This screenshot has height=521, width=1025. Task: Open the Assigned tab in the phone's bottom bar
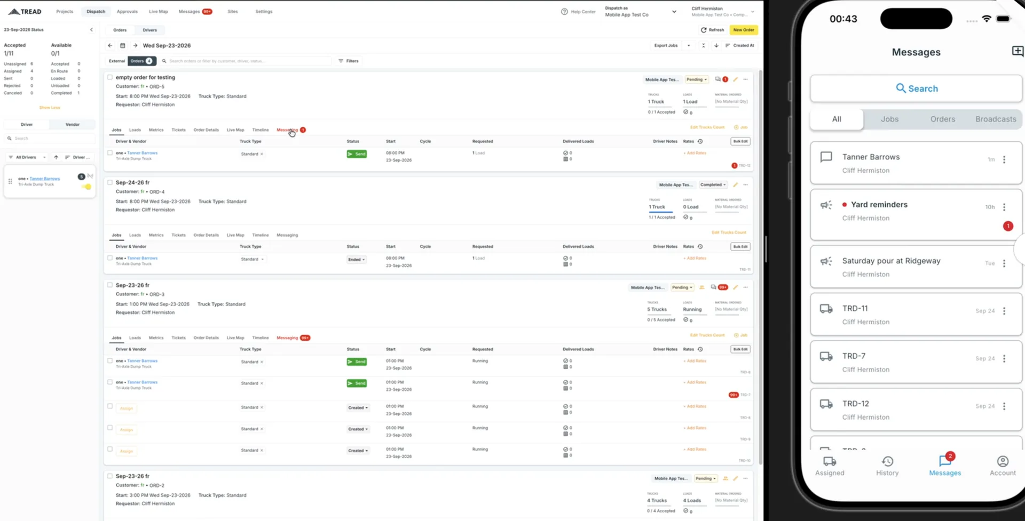pyautogui.click(x=830, y=466)
